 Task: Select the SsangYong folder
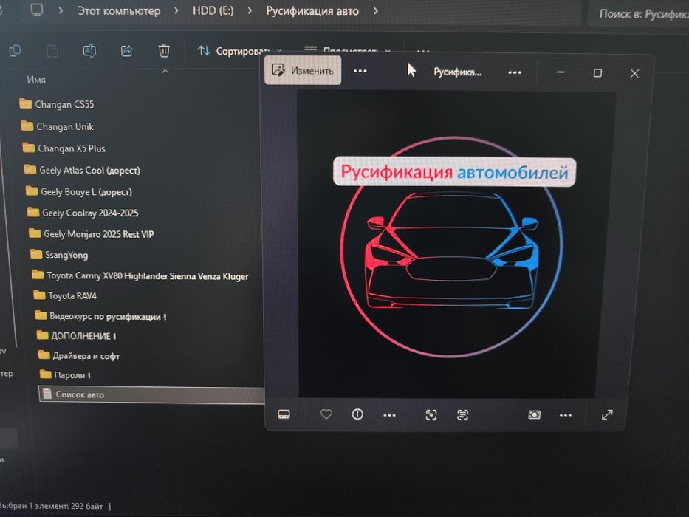[x=58, y=255]
